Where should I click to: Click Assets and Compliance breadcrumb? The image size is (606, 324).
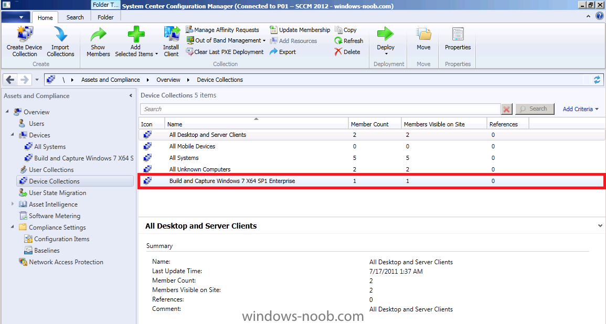coord(111,80)
